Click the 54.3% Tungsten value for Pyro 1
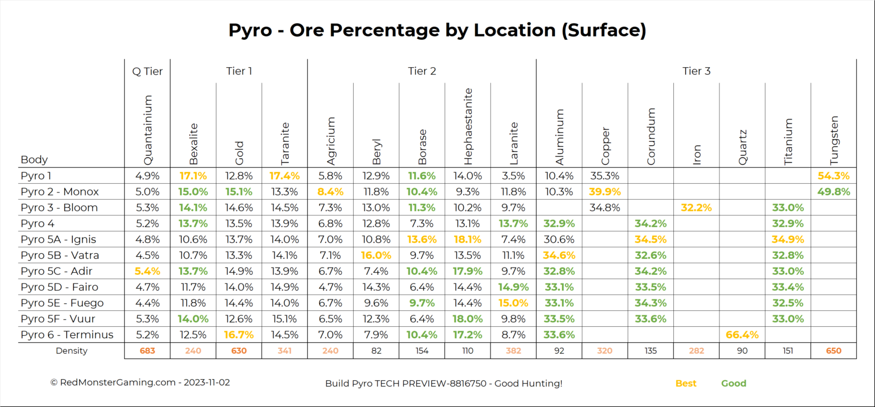Screen dimensions: 875x407 (x=833, y=175)
